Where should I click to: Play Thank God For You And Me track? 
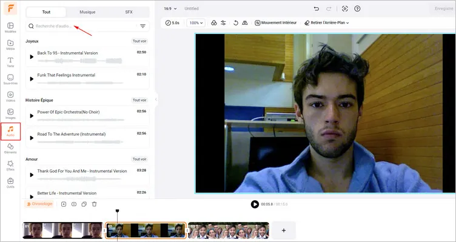click(32, 175)
